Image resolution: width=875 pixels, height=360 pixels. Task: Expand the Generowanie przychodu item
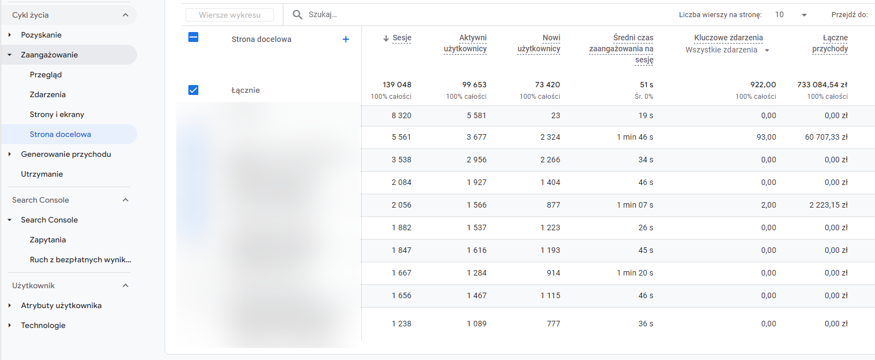tap(9, 154)
